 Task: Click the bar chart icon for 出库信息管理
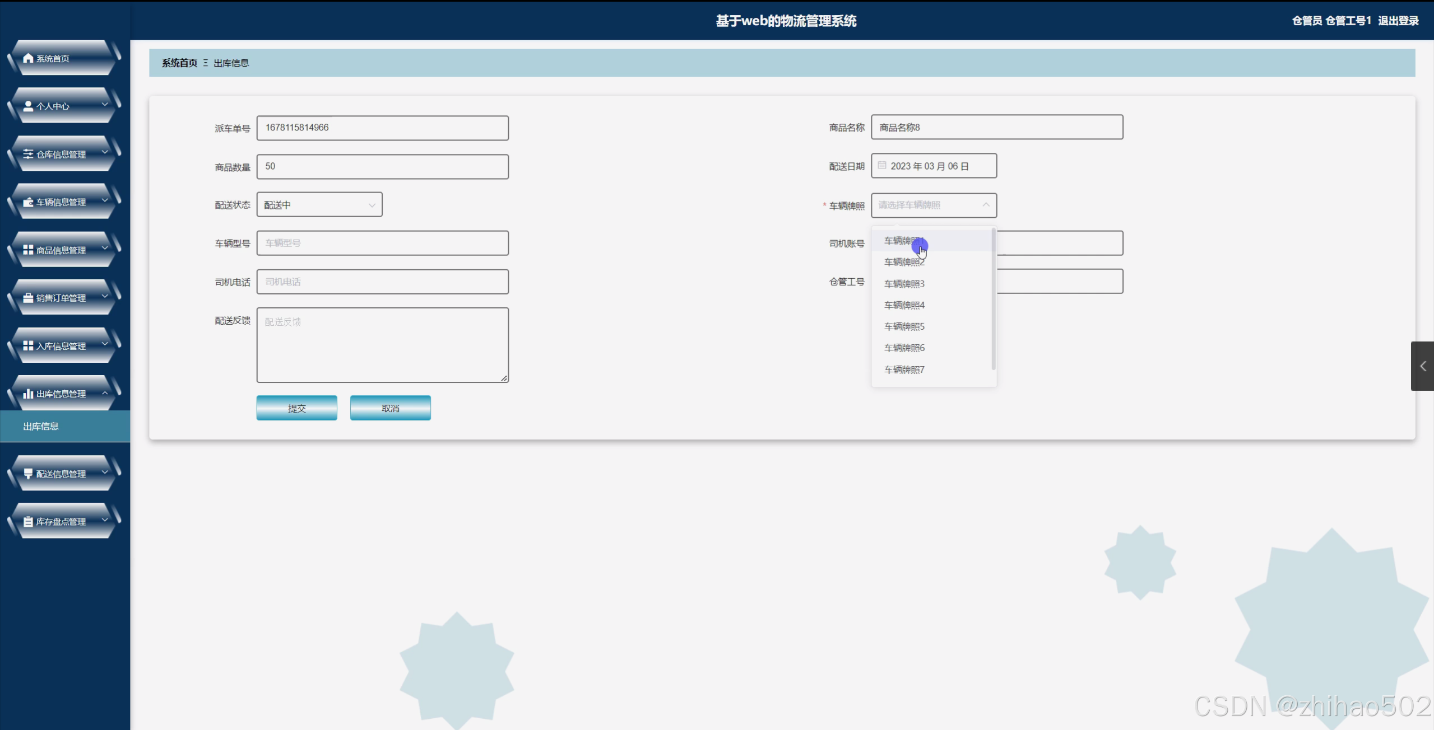coord(28,394)
